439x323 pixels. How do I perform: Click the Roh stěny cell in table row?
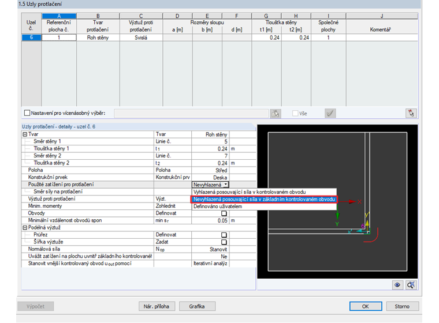(x=98, y=37)
